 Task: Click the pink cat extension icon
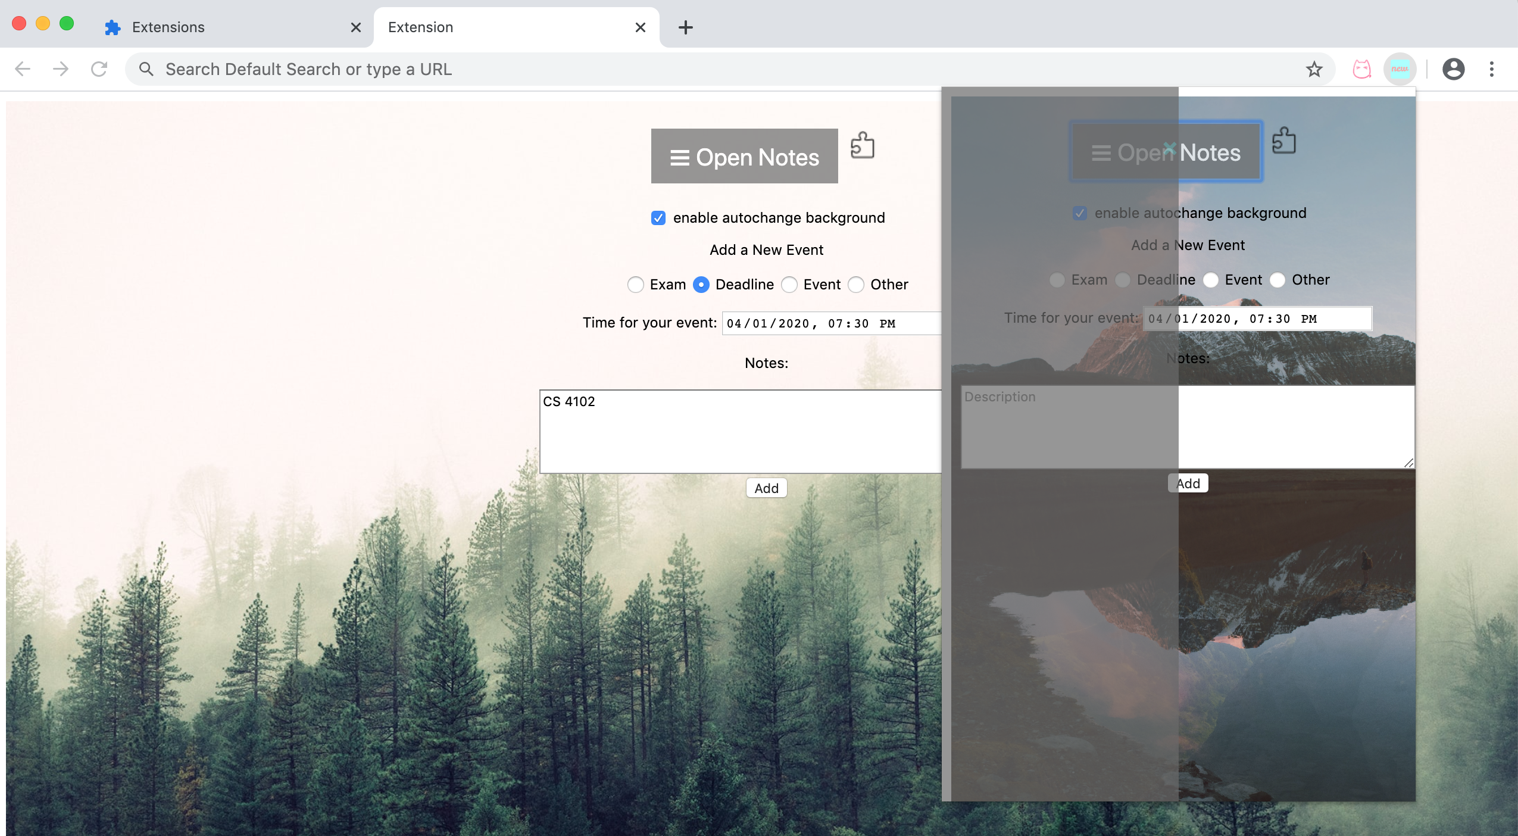(1361, 69)
